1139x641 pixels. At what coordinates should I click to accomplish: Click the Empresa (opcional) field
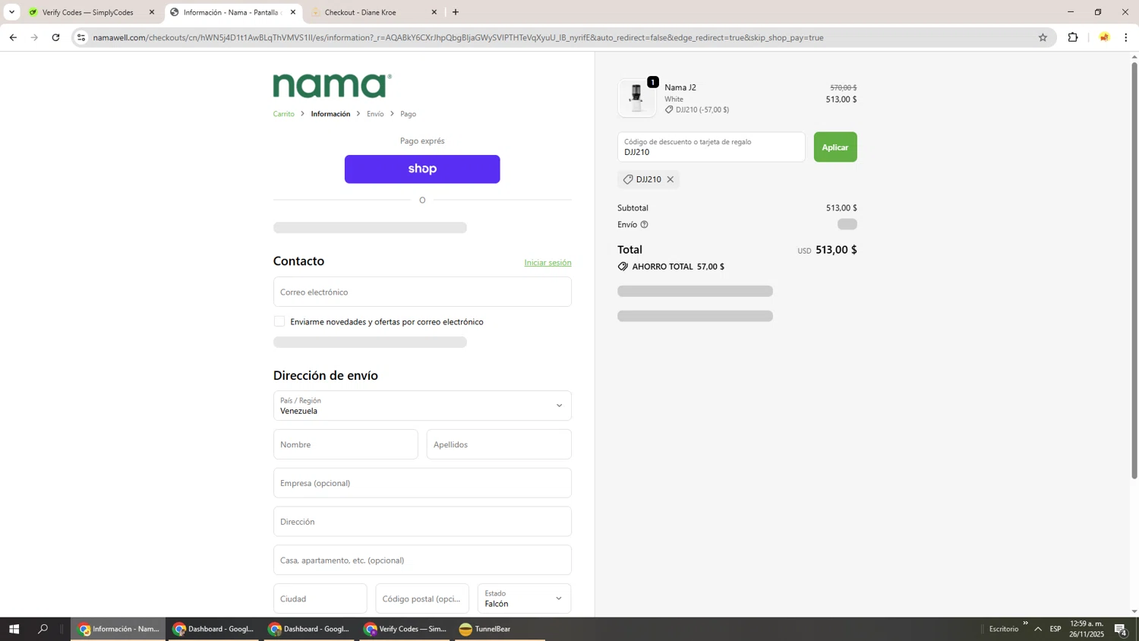[422, 483]
